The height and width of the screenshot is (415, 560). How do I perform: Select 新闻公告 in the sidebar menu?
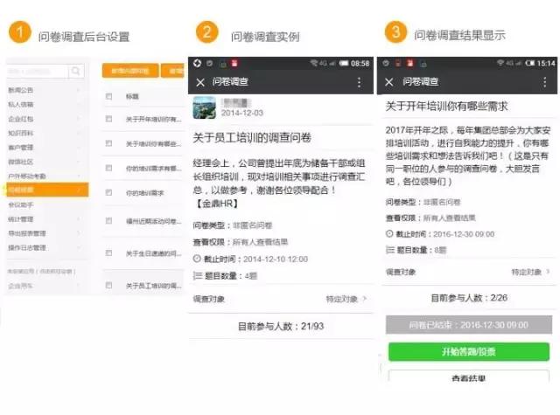coord(21,90)
